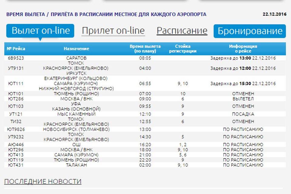Click the Время вылета column header
Image resolution: width=291 pixels, height=194 pixels.
145,49
